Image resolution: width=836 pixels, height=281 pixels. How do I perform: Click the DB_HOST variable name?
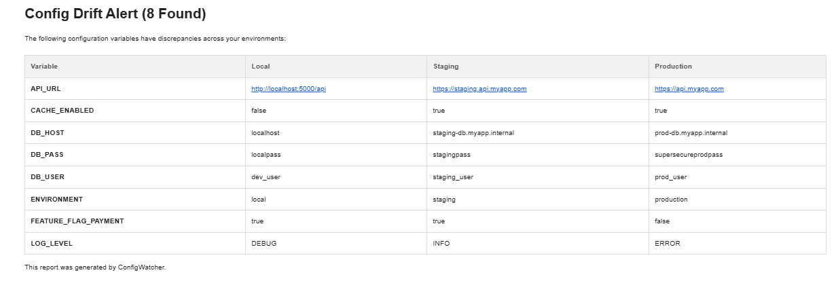48,133
